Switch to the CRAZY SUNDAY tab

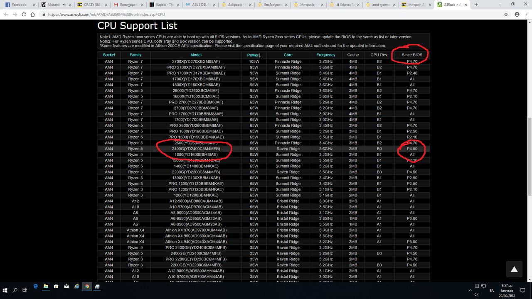point(91,5)
